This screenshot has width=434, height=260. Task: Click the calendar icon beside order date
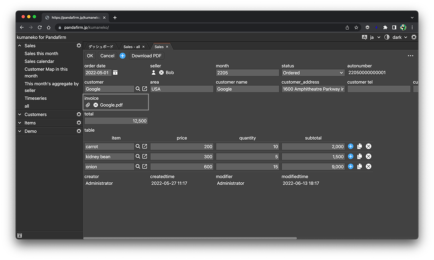click(x=115, y=73)
